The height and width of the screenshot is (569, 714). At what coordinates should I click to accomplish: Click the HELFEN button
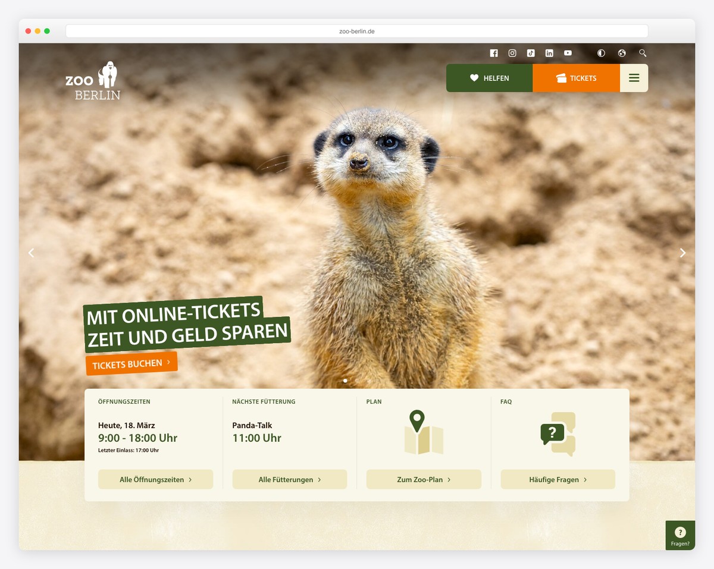pyautogui.click(x=489, y=78)
